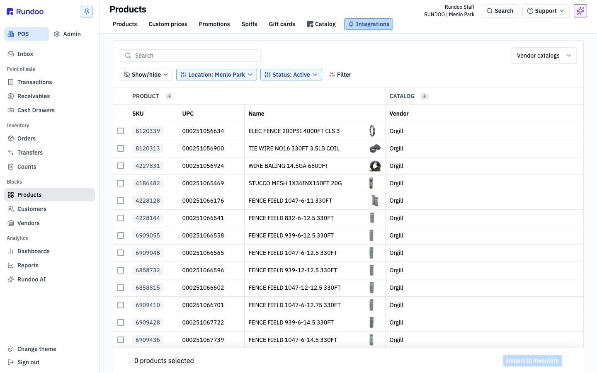Switch to POS mode
This screenshot has width=597, height=373.
click(27, 34)
